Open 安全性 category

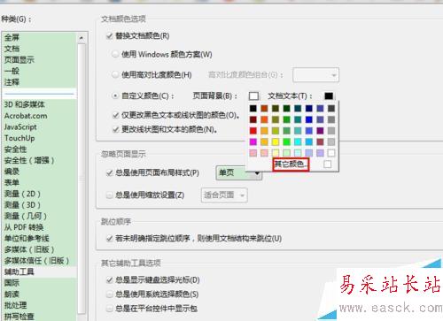click(x=15, y=149)
